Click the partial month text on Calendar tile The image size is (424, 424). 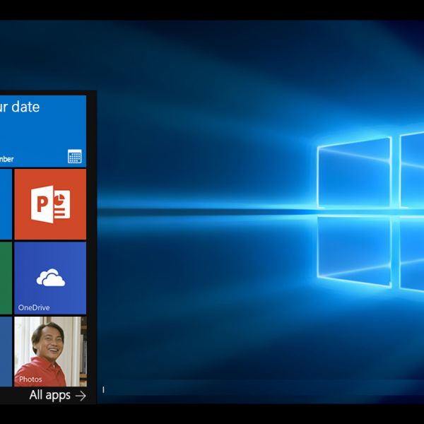point(7,159)
